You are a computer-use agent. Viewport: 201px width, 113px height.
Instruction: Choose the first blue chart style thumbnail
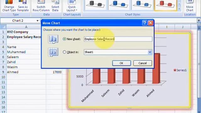[x=119, y=5]
